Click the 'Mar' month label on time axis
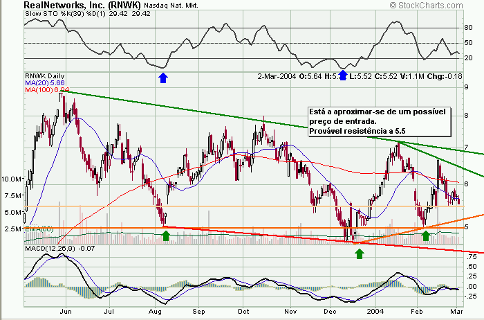The image size is (484, 320). (x=457, y=312)
